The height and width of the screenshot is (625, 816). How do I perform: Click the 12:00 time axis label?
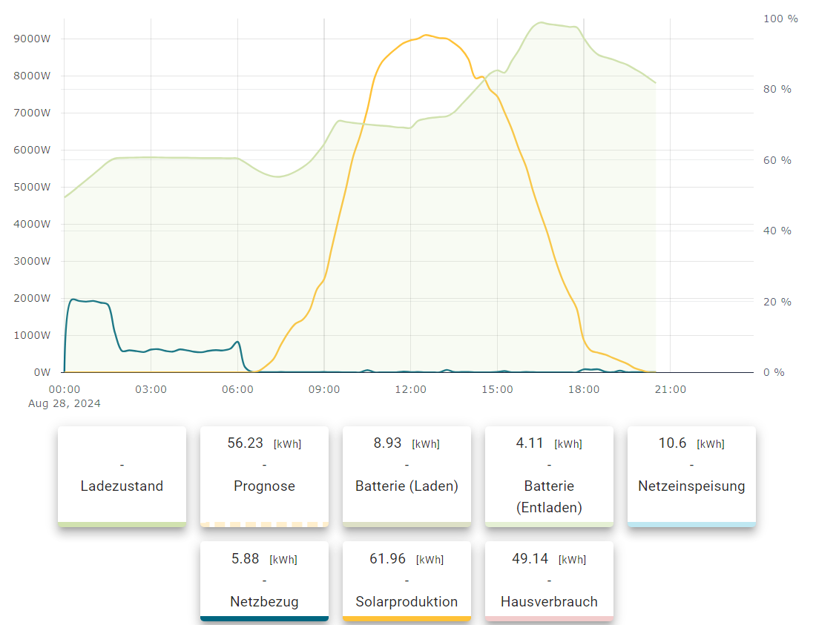tap(411, 389)
